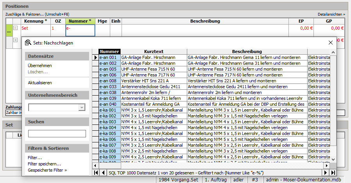351x183 pixels.
Task: Open the Filter... option
Action: click(35, 158)
